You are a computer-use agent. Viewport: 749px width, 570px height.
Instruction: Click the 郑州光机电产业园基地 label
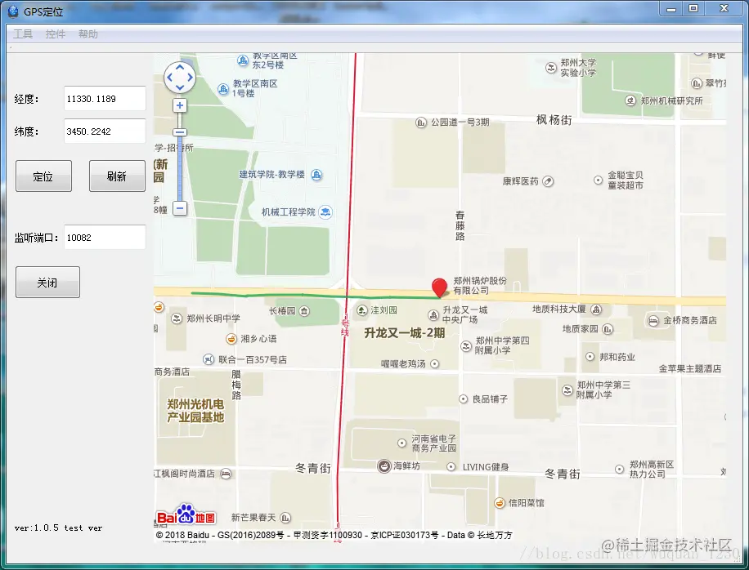pyautogui.click(x=195, y=411)
